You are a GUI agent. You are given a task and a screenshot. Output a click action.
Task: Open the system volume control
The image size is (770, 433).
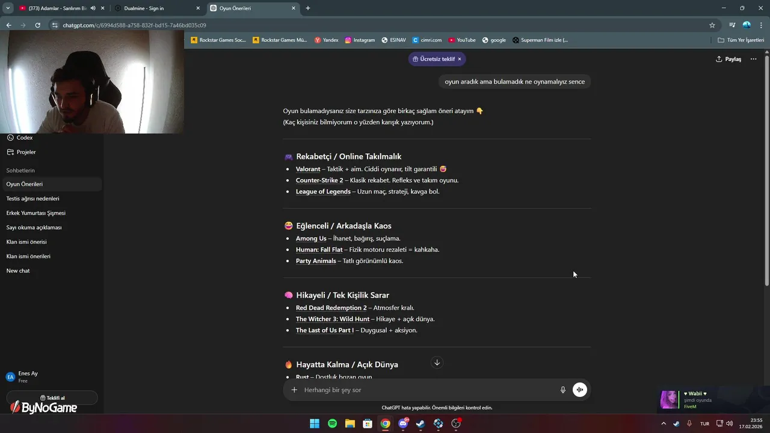pos(729,423)
